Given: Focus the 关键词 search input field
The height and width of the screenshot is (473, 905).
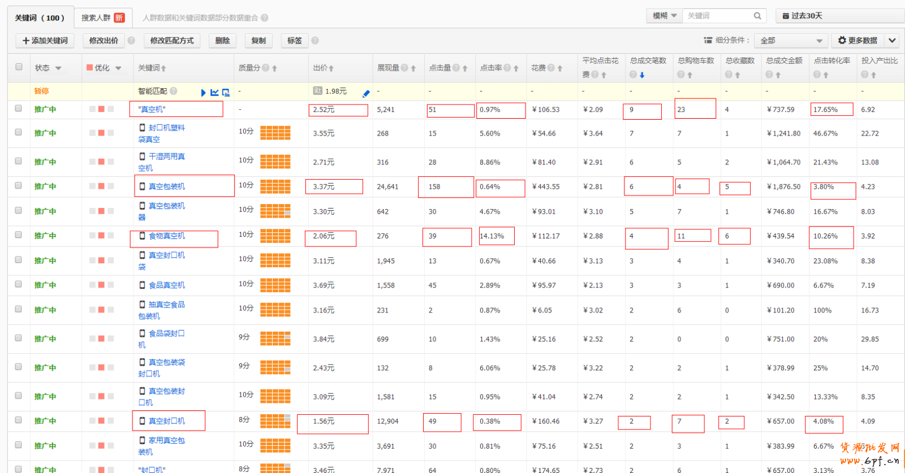Looking at the screenshot, I should (718, 16).
